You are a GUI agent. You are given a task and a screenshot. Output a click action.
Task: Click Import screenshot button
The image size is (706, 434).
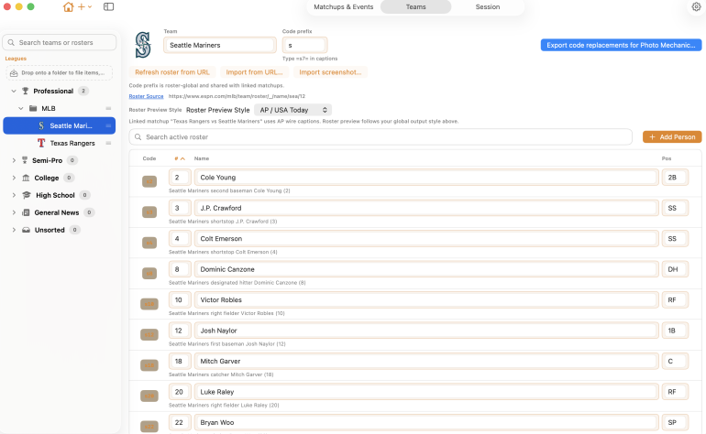pyautogui.click(x=330, y=72)
